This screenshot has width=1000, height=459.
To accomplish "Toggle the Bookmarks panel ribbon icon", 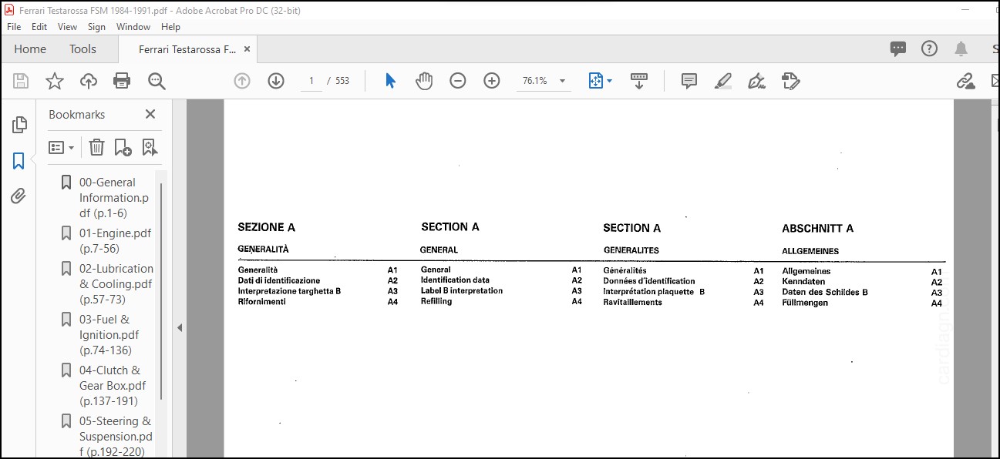I will point(19,161).
